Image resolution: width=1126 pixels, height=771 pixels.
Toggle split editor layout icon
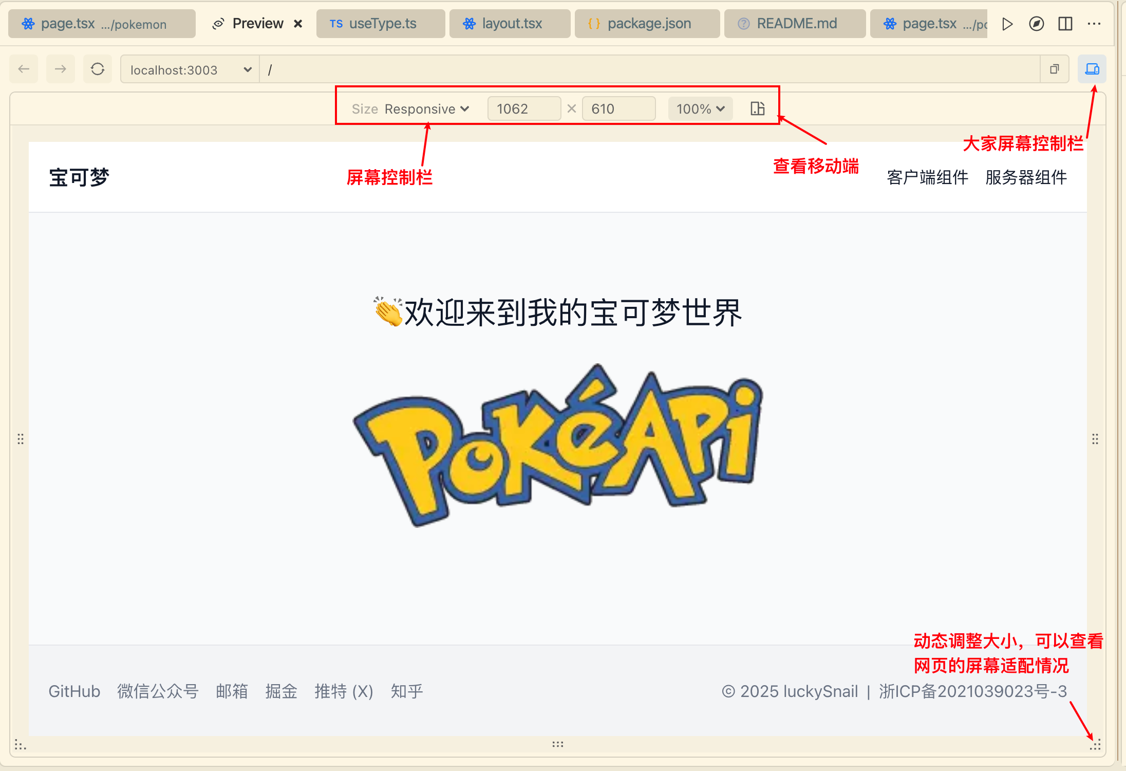click(1065, 24)
